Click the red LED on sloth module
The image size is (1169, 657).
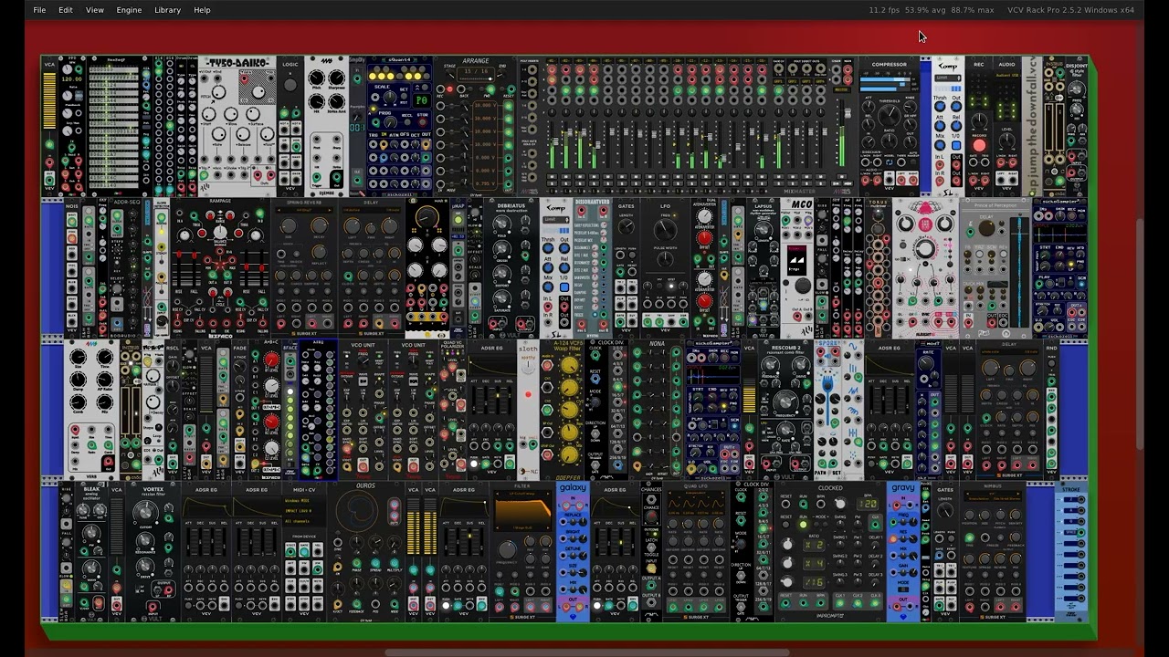(528, 394)
